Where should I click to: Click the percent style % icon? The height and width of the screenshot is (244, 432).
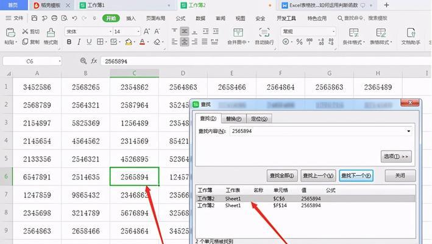coord(300,42)
